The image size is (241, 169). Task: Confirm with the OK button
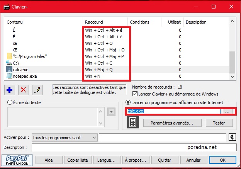point(223,160)
